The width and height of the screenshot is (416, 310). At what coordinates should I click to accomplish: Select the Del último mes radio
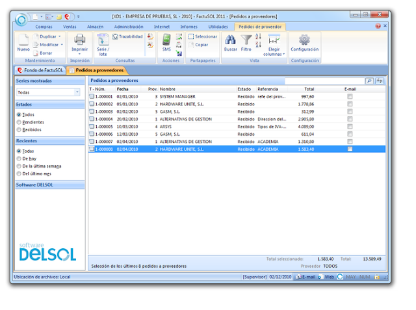(x=19, y=174)
